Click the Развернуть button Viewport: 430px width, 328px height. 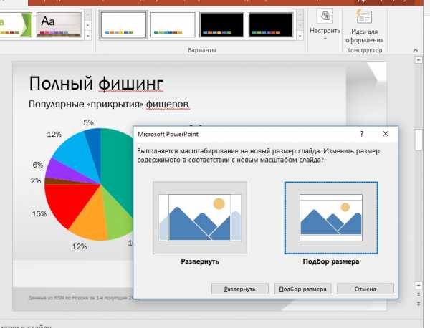240,289
